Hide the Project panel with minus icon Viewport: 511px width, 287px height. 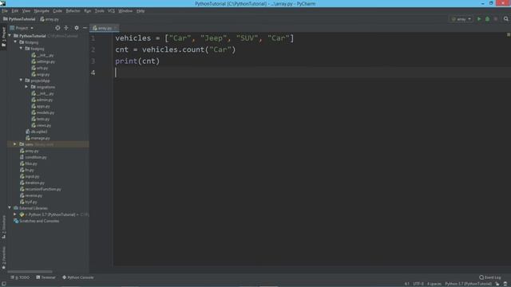point(85,28)
